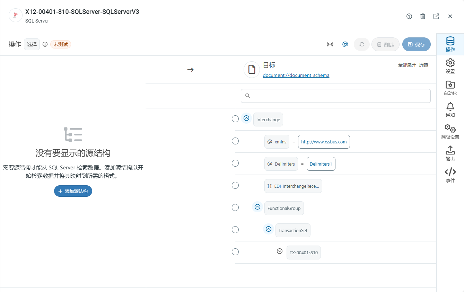The image size is (464, 292).
Task: Select the radio circle beside TX-00401-810
Action: pyautogui.click(x=235, y=252)
